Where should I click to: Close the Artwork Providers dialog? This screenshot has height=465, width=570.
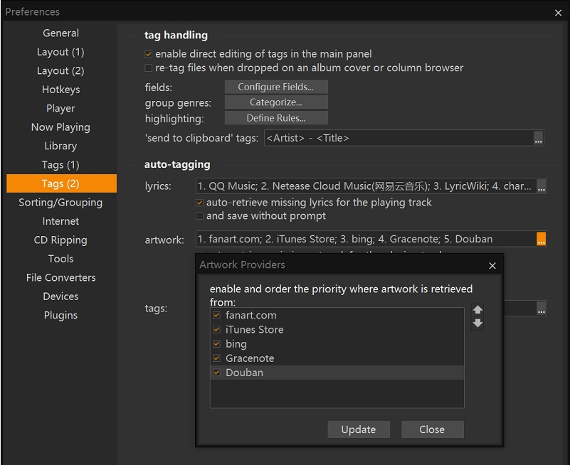(x=492, y=265)
